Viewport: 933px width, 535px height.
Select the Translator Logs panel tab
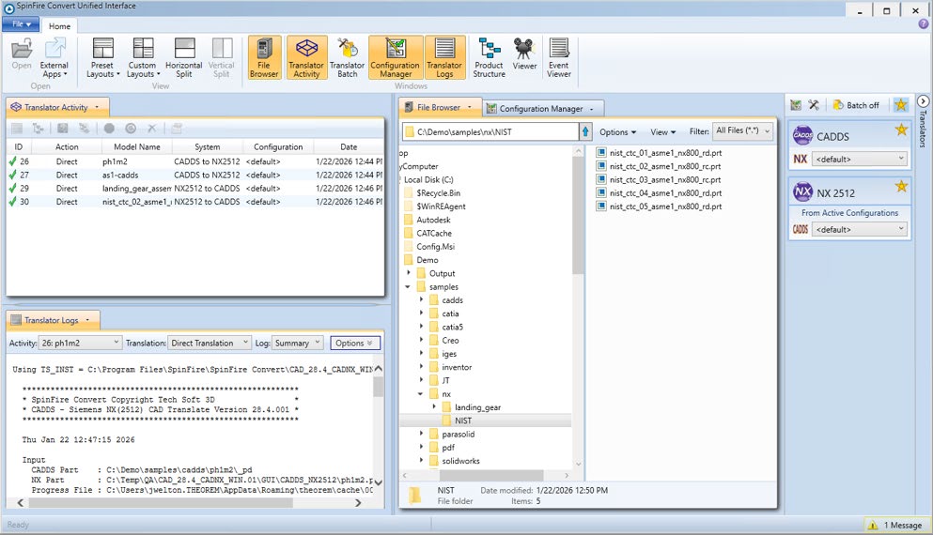click(x=53, y=320)
